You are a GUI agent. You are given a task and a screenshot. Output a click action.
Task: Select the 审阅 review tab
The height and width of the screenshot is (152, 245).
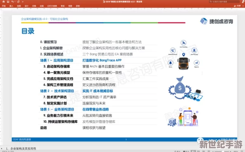[63, 6]
